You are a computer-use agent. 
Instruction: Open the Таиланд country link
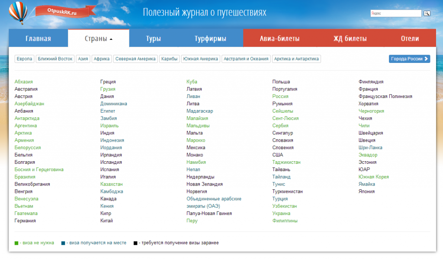281,177
